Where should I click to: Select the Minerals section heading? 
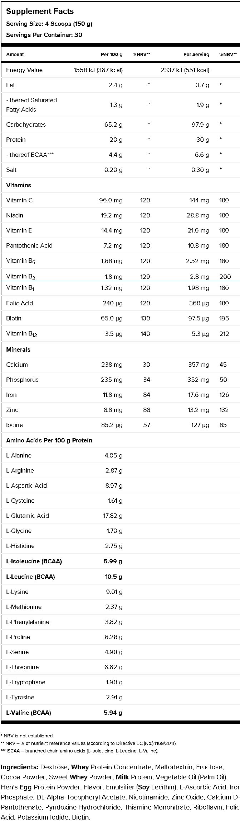click(x=18, y=349)
